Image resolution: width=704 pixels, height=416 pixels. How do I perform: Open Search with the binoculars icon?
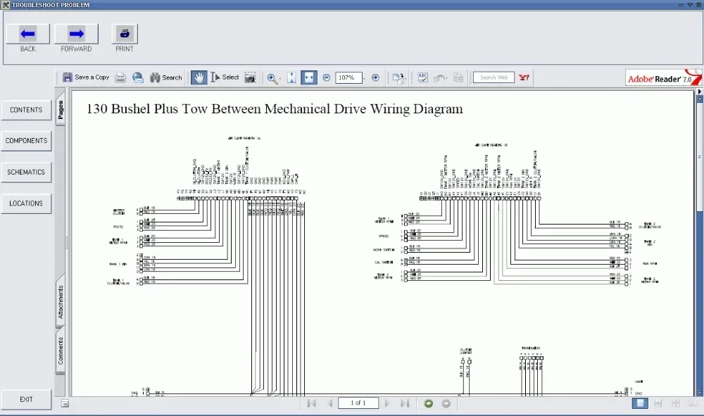(165, 77)
